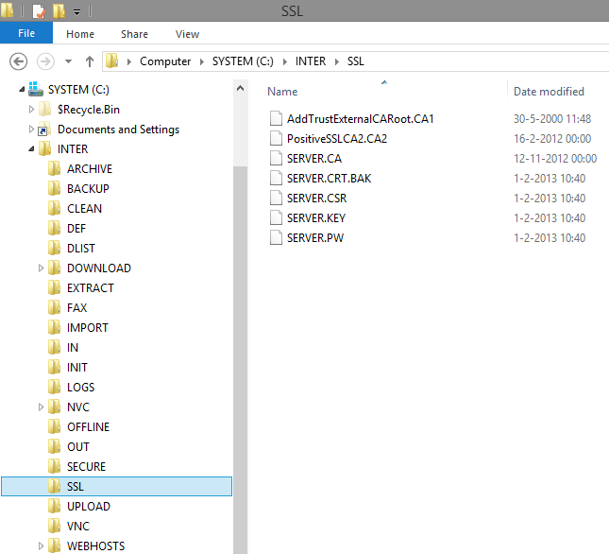Click the New Folder icon in title bar
The height and width of the screenshot is (554, 609).
[59, 10]
